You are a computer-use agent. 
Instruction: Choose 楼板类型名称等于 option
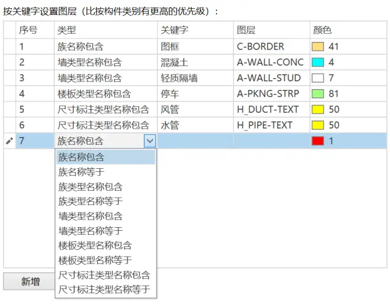point(106,260)
